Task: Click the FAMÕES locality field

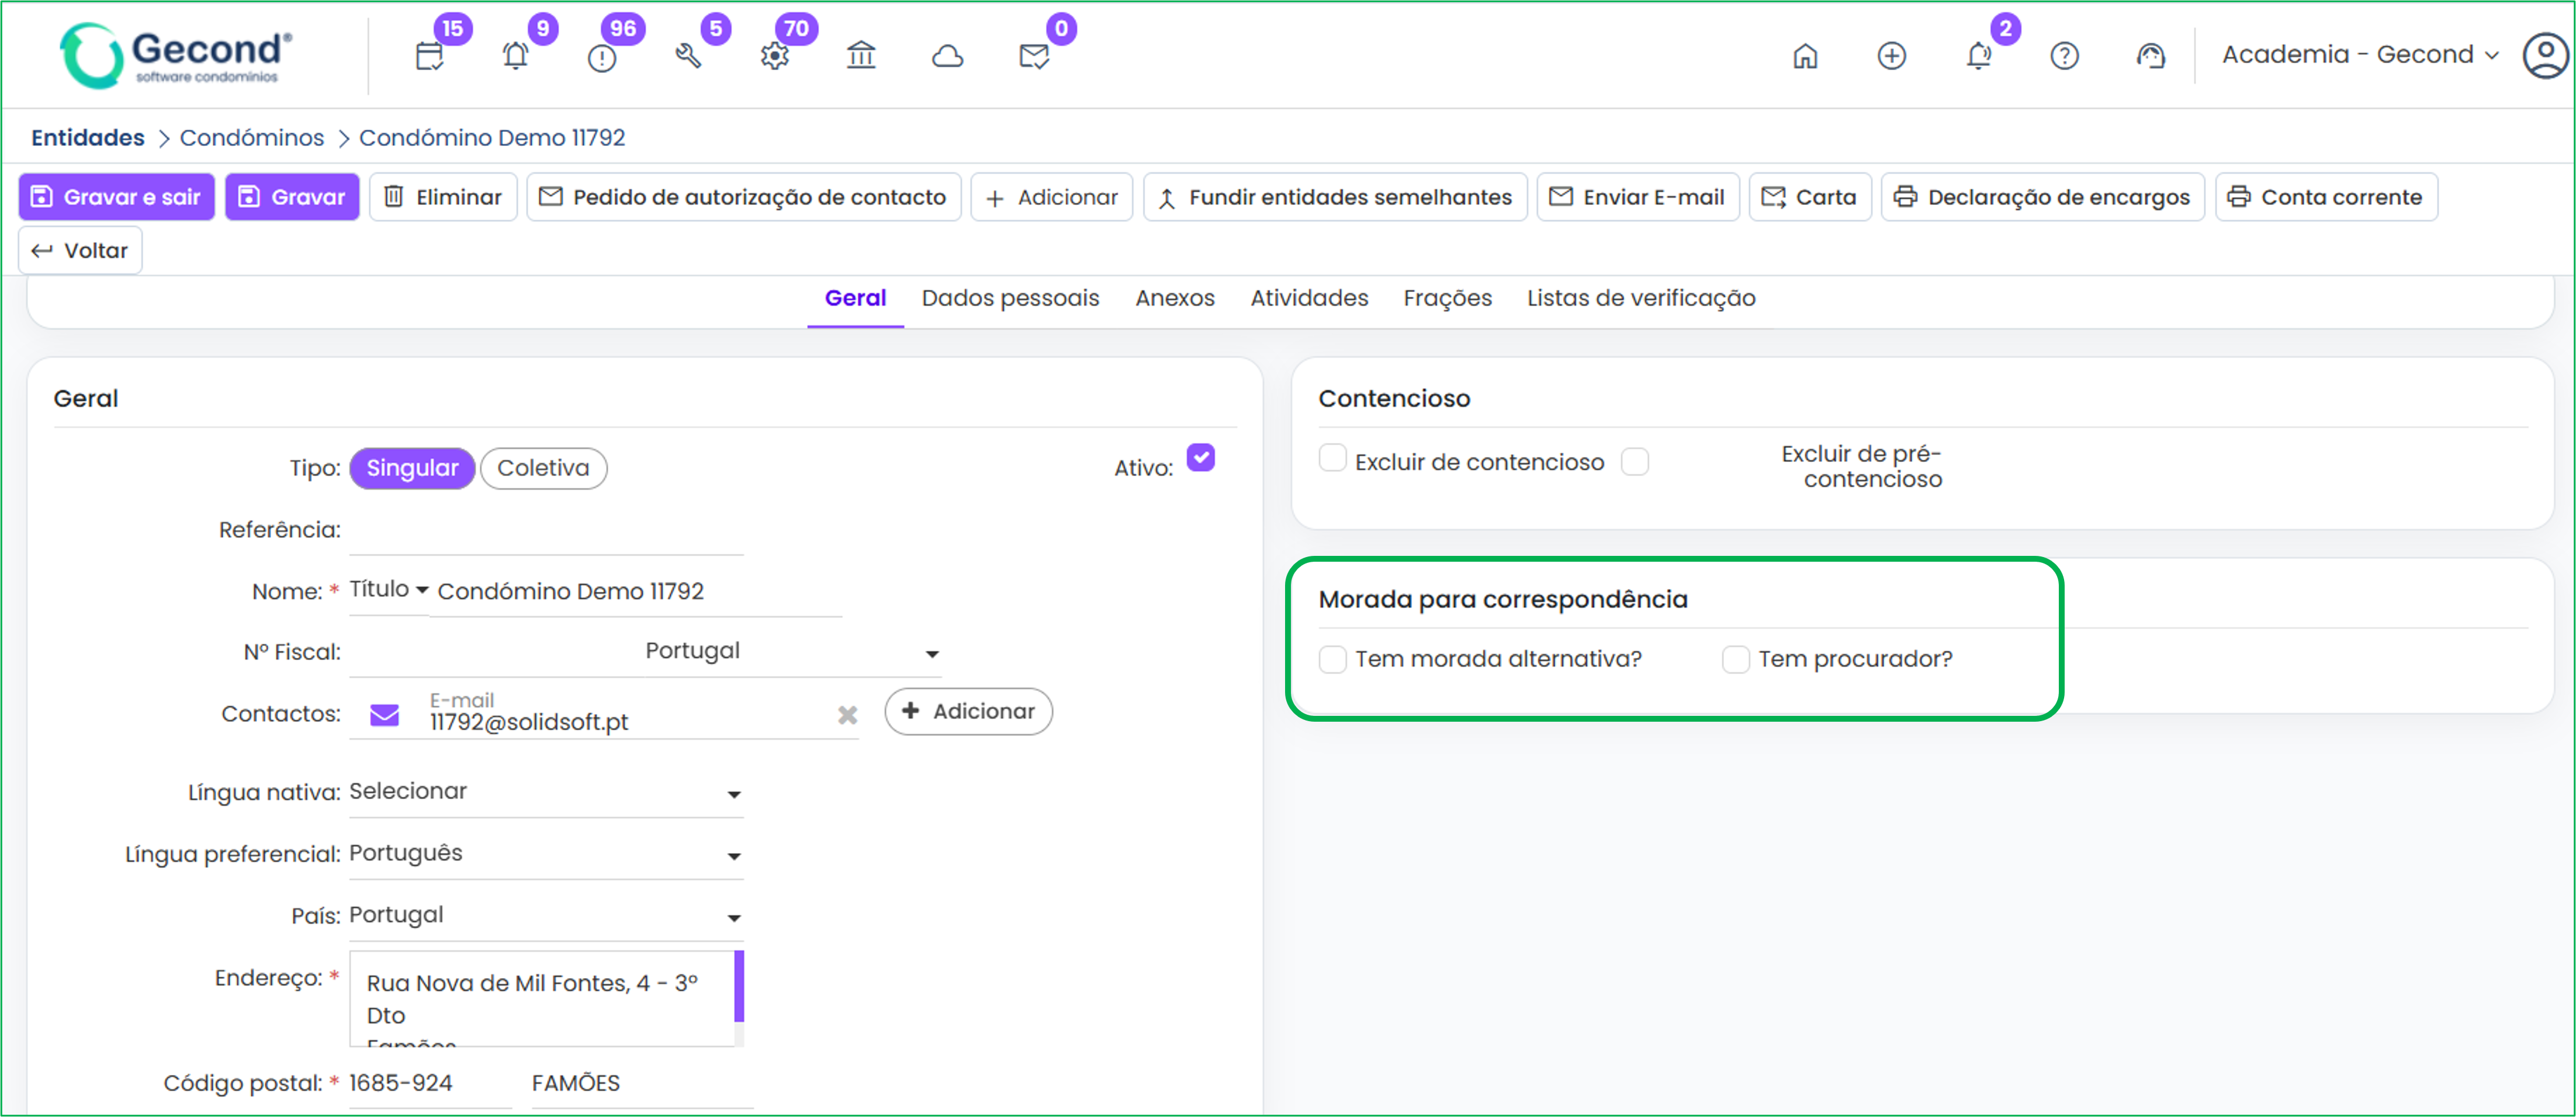Action: (642, 1084)
